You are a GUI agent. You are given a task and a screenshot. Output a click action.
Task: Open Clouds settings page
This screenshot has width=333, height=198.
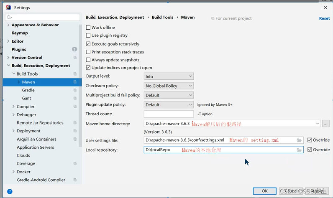pos(23,155)
